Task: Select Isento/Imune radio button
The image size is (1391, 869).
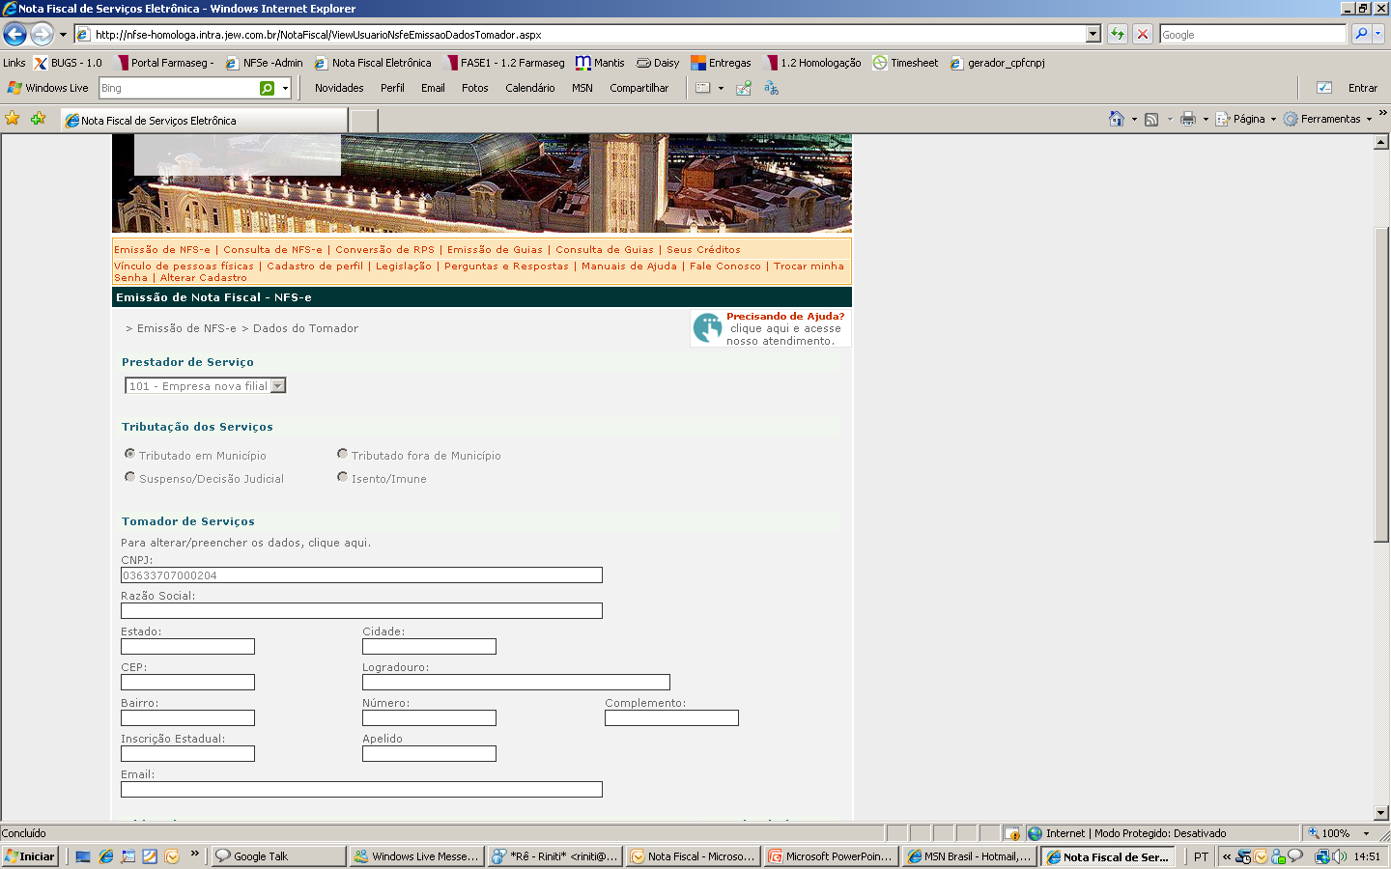Action: [x=342, y=477]
